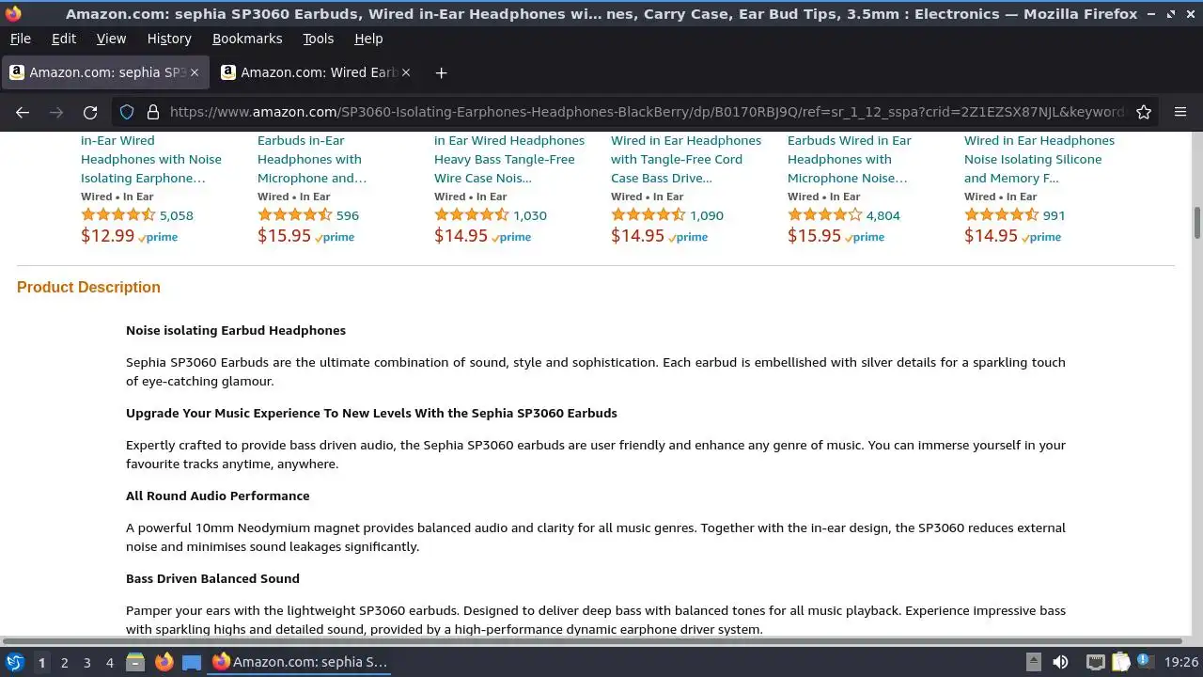
Task: Click the blue desktop taskbar icon
Action: tap(192, 662)
